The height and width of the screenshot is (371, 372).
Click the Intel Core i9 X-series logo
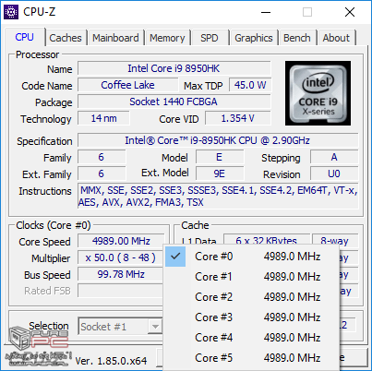coord(318,93)
